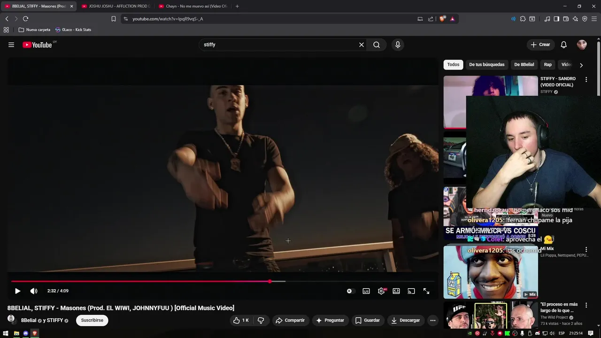Open options for El proceso es más video
Viewport: 601px width, 338px height.
586,306
